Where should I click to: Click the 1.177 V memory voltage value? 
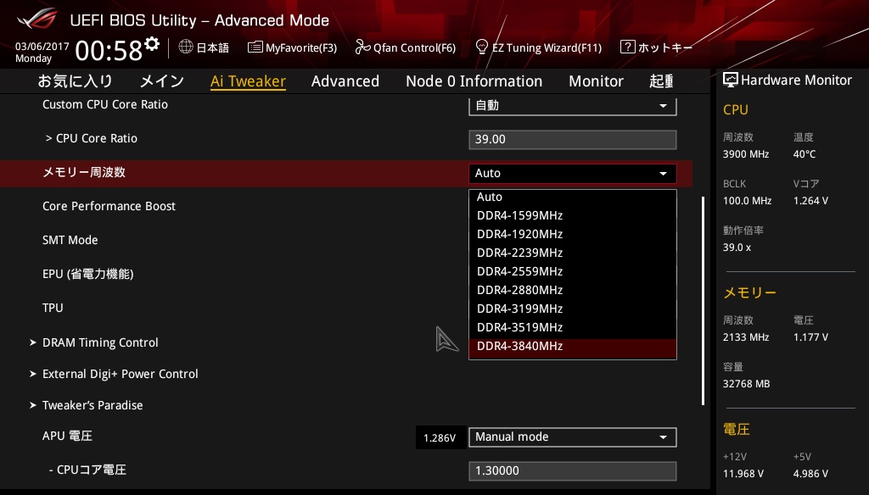810,337
